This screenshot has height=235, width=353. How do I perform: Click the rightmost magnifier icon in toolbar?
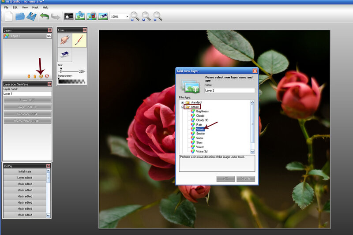(x=158, y=16)
